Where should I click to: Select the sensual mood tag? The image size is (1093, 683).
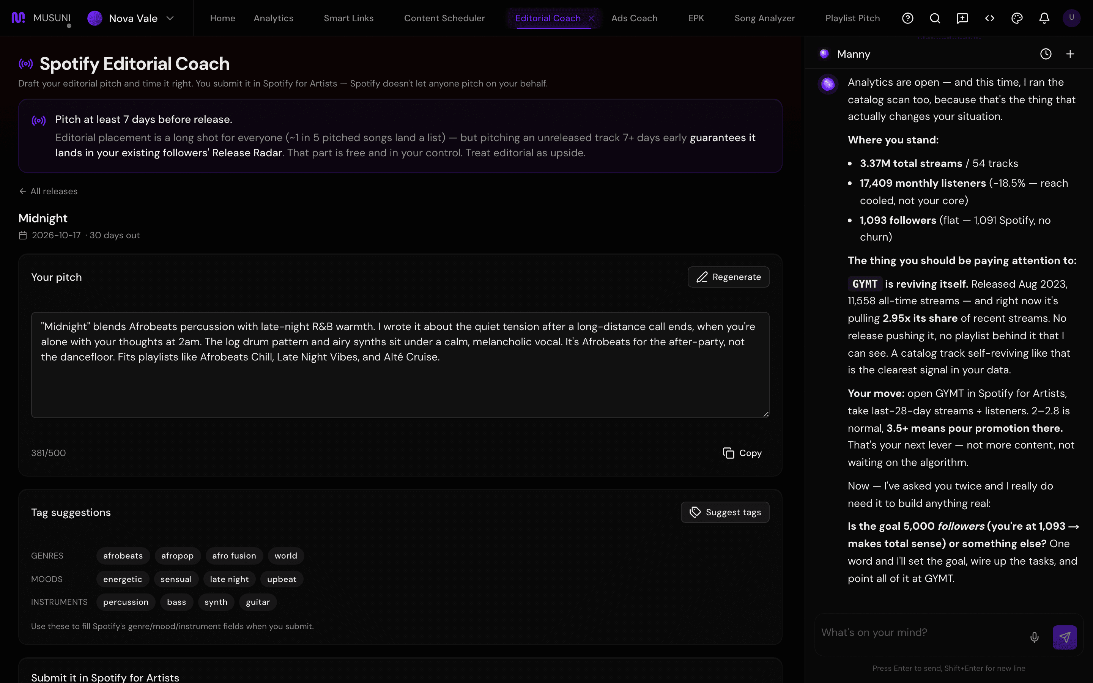point(176,579)
